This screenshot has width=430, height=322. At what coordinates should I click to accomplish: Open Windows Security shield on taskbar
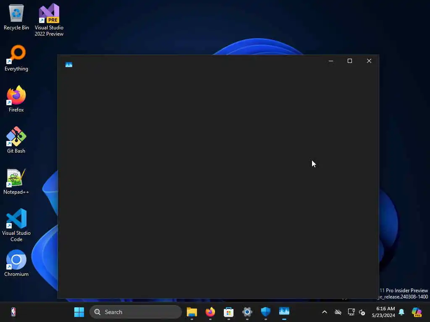tap(266, 312)
